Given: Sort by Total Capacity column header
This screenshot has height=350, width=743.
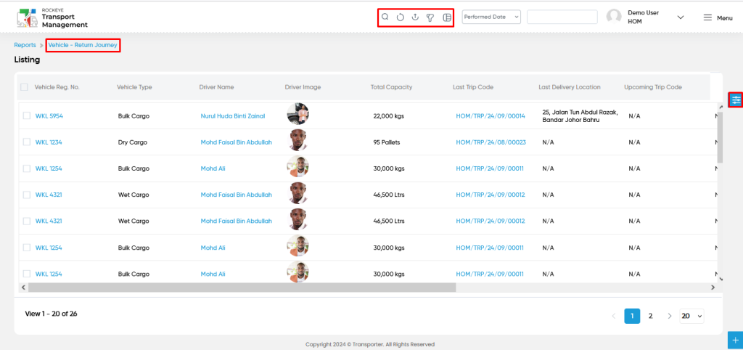Looking at the screenshot, I should coord(391,87).
